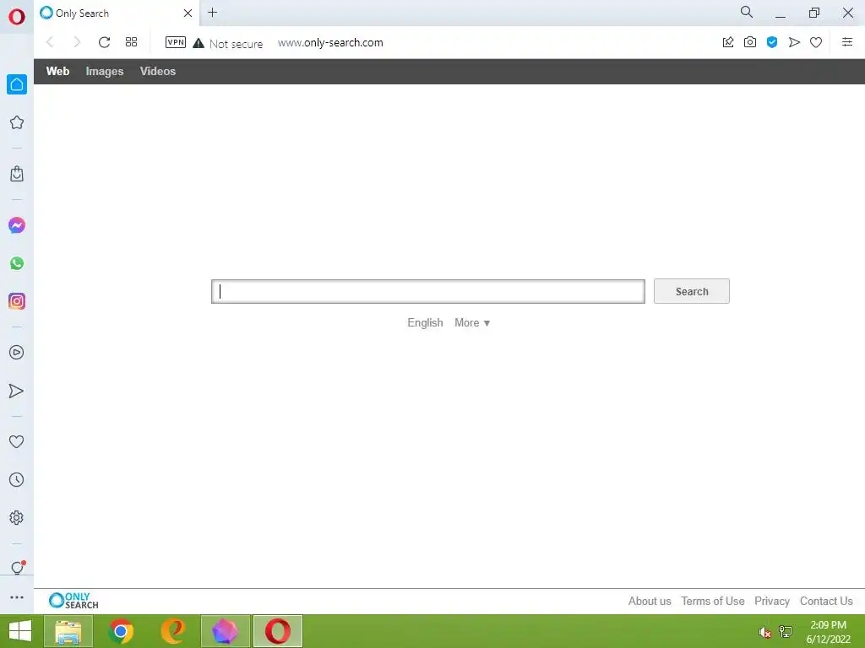Open Instagram in sidebar
Image resolution: width=865 pixels, height=648 pixels.
(x=17, y=301)
